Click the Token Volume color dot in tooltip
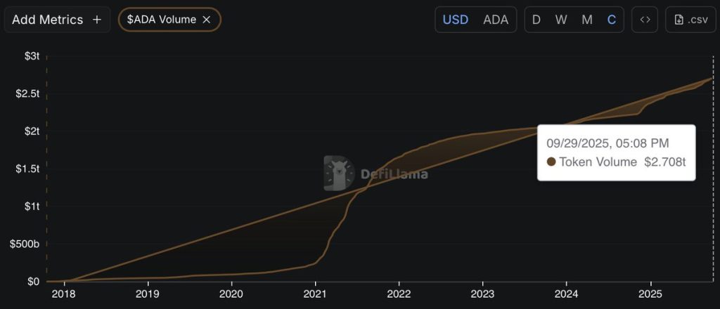720x309 pixels. tap(551, 162)
